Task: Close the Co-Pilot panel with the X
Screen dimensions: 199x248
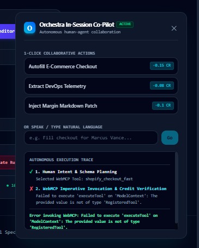Action: point(174,28)
